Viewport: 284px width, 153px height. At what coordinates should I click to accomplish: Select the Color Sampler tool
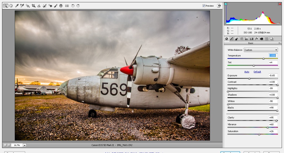(22, 6)
